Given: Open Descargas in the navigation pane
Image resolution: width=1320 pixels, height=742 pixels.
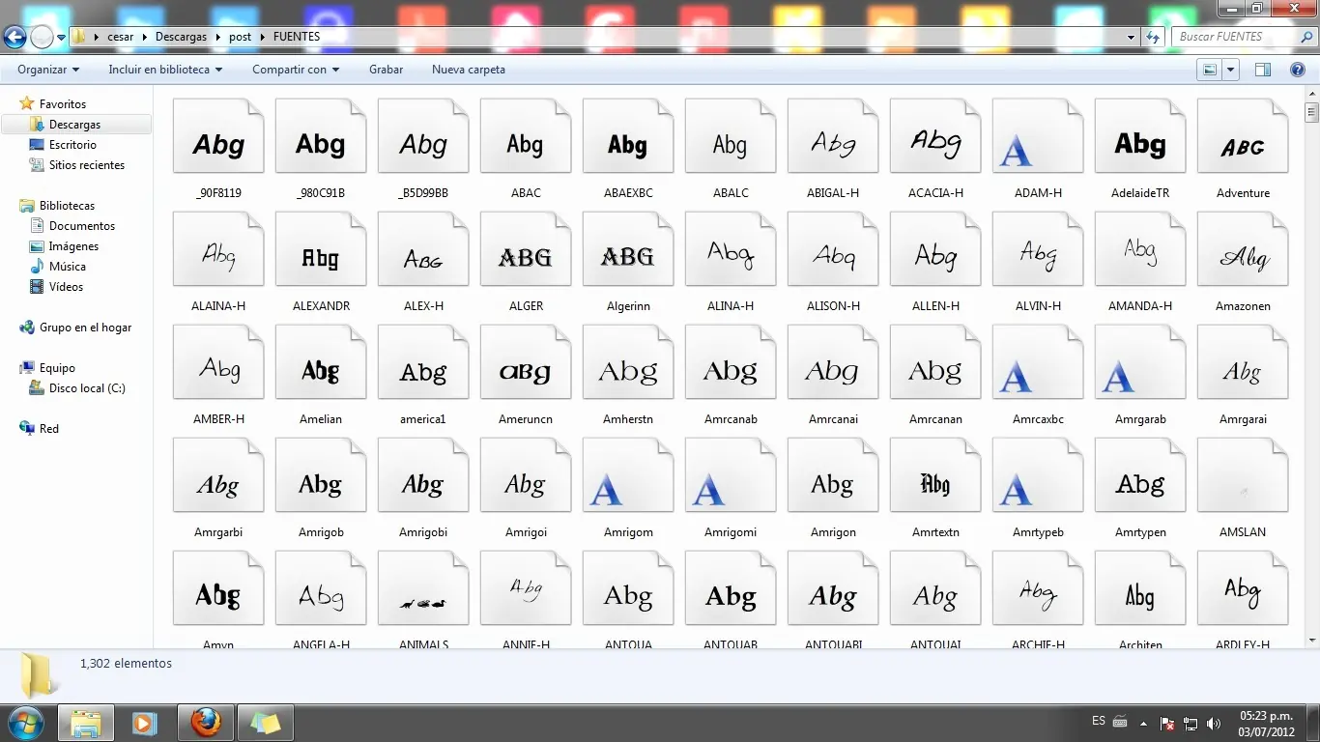Looking at the screenshot, I should point(75,125).
